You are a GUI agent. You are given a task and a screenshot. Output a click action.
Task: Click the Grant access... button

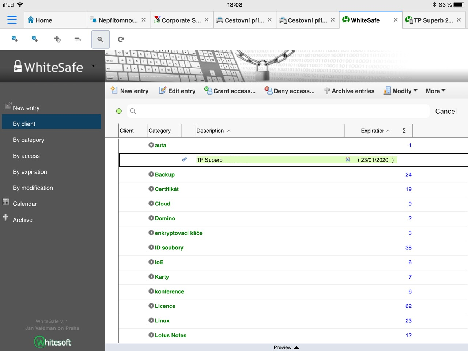230,91
